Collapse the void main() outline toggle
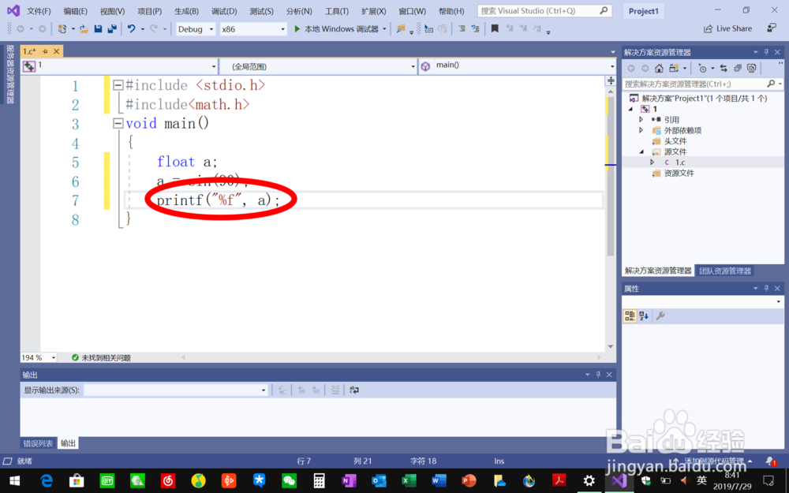789x493 pixels. [118, 123]
